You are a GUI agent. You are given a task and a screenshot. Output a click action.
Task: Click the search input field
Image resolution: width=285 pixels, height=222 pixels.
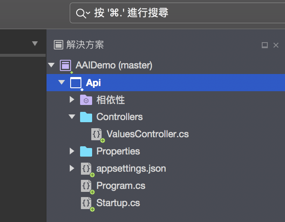177,13
